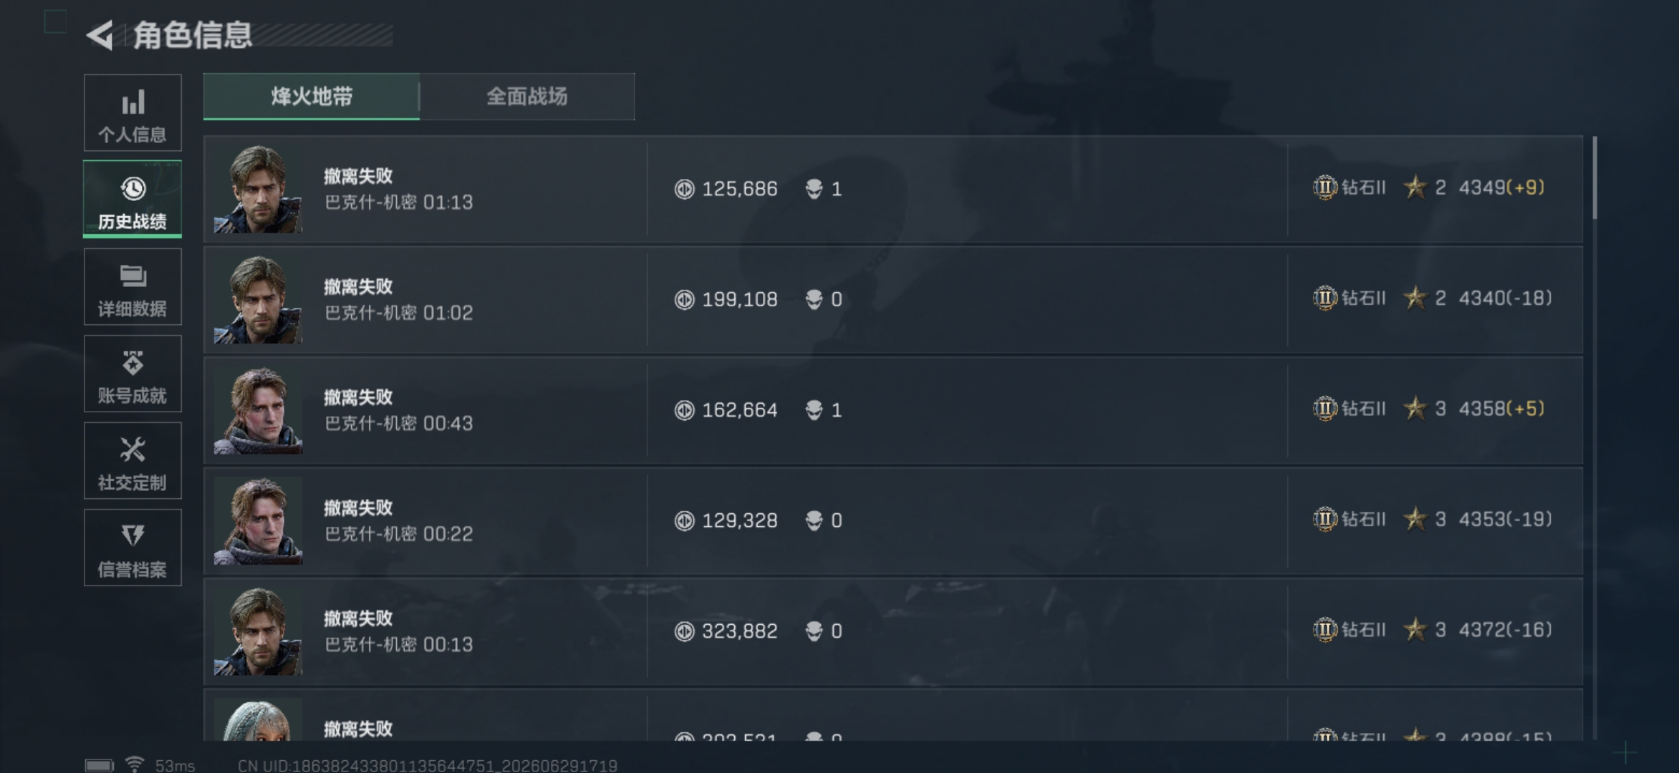Click the kill skull icon in 01:13 match
This screenshot has height=773, width=1679.
click(x=814, y=189)
